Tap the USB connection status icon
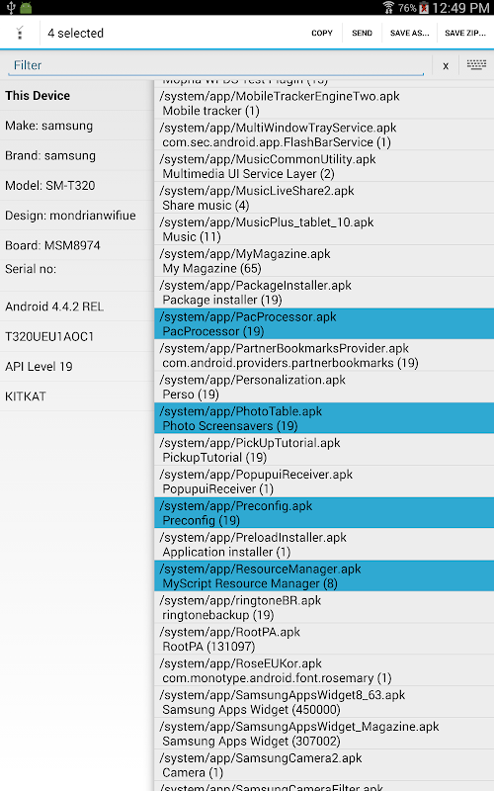Screen dimensions: 494x791 [x=10, y=8]
